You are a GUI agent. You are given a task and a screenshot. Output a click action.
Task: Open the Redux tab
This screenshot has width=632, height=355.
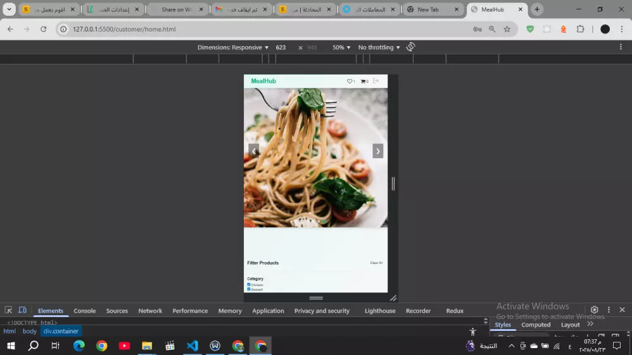pyautogui.click(x=454, y=311)
